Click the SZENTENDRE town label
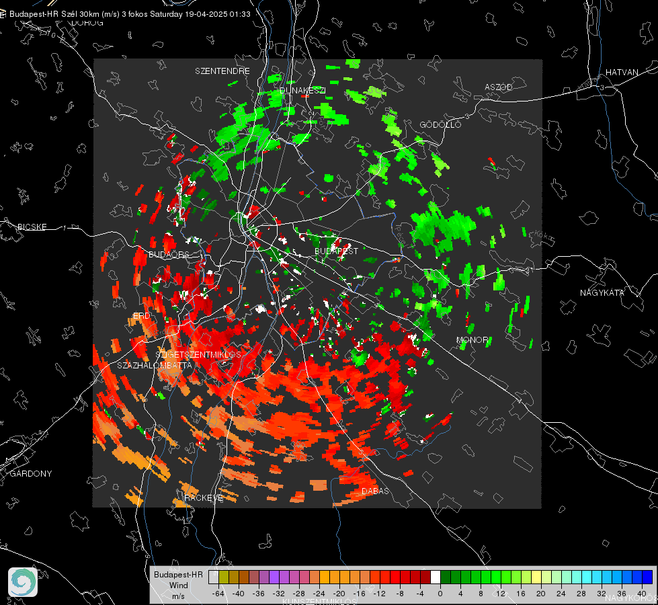The image size is (658, 605). pyautogui.click(x=222, y=71)
